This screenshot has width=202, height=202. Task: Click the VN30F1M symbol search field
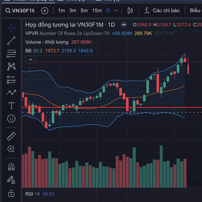[x=20, y=11]
